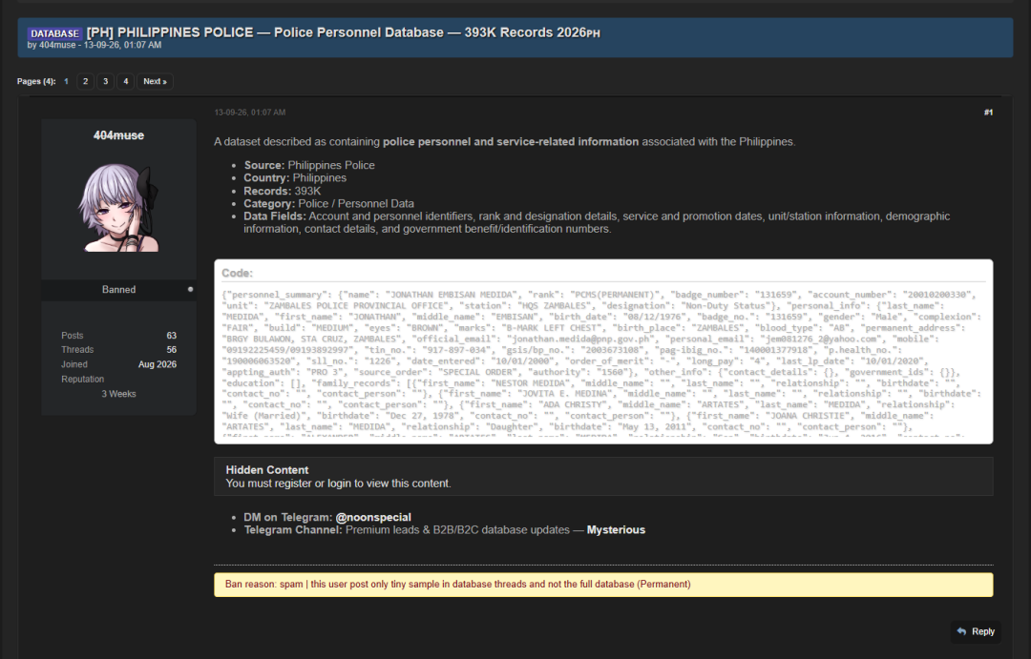Screen dimensions: 1031x659
Task: Click the Reputation label
Action: 82,380
